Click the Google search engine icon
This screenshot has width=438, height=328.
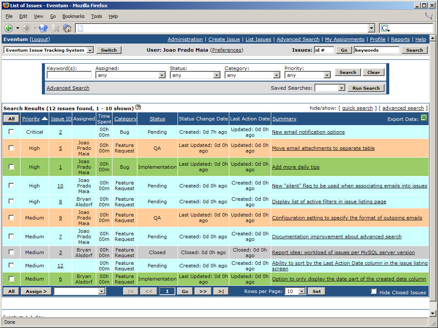385,28
